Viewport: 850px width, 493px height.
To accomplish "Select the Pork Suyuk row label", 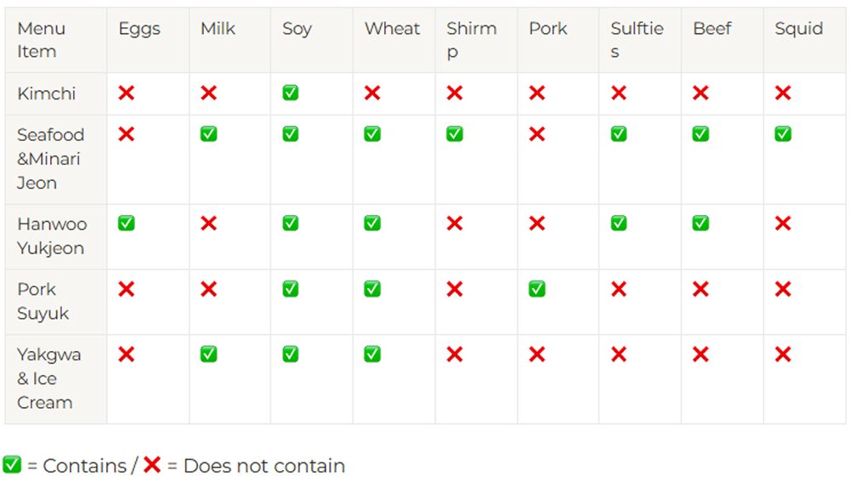I will (x=42, y=301).
